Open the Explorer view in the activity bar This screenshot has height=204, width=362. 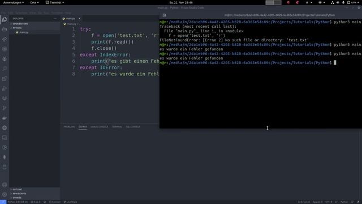[x=5, y=20]
